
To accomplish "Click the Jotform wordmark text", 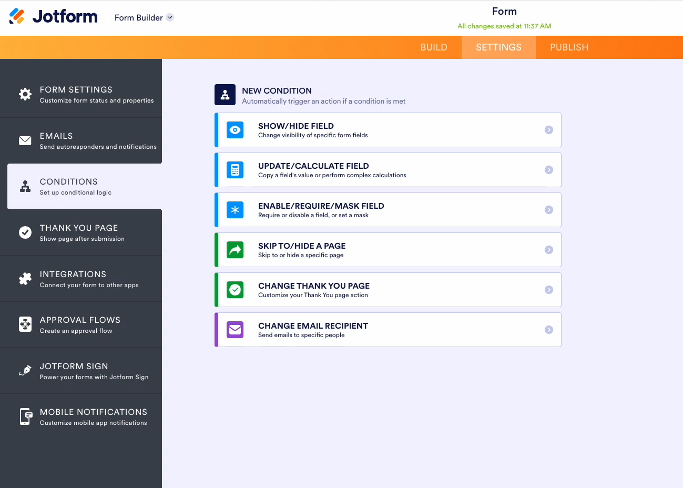I will 65,16.
